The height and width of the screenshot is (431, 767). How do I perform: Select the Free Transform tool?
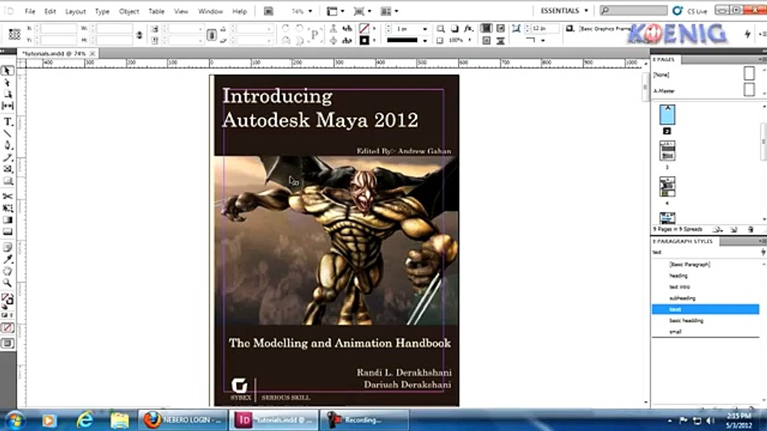pos(8,208)
